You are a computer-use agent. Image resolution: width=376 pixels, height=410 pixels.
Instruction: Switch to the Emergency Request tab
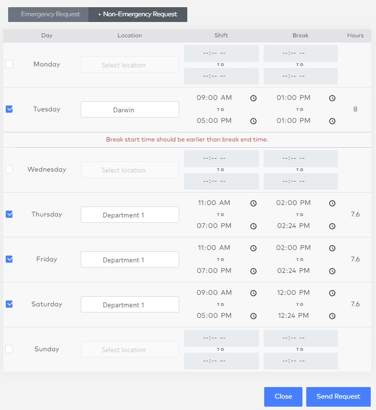(48, 14)
